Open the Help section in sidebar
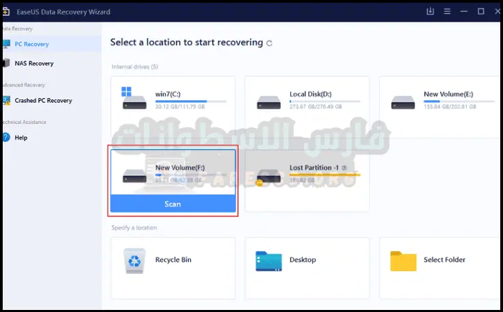503x312 pixels. (20, 137)
